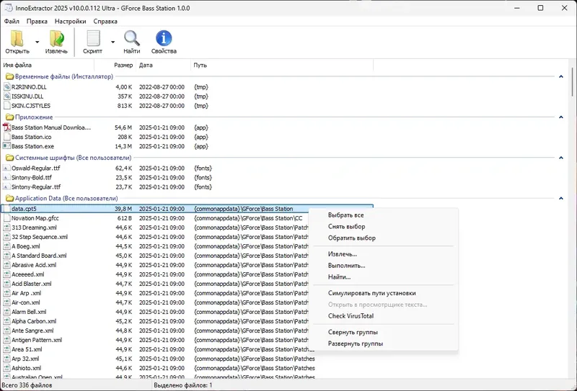This screenshot has width=577, height=391.
Task: Collapse the Системные шрифты group chevron
Action: click(561, 158)
